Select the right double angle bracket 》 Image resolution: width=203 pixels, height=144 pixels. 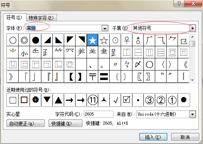(x=13, y=77)
